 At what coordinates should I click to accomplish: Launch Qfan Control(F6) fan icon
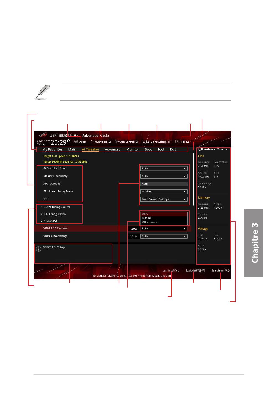pos(117,142)
